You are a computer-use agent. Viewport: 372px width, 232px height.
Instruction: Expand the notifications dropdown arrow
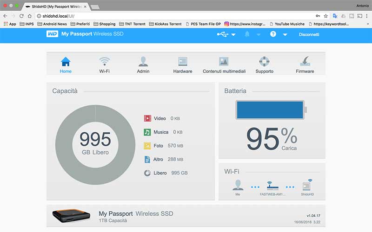coord(259,35)
